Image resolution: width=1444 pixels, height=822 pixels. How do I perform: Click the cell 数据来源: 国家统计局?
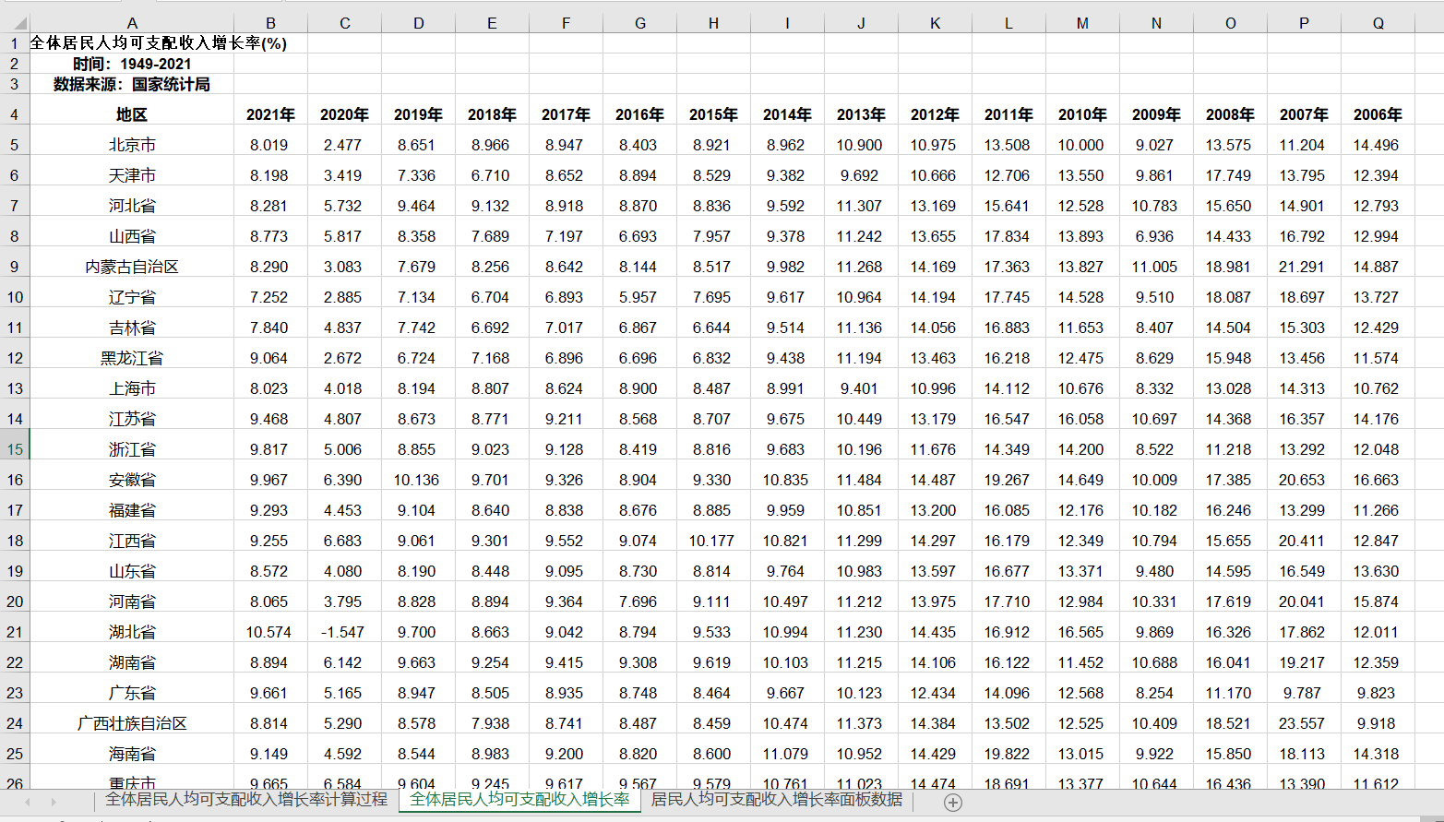(132, 84)
